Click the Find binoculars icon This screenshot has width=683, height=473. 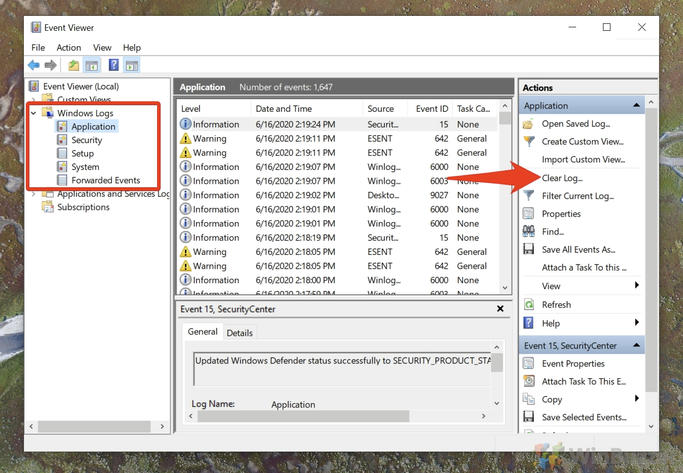point(529,231)
